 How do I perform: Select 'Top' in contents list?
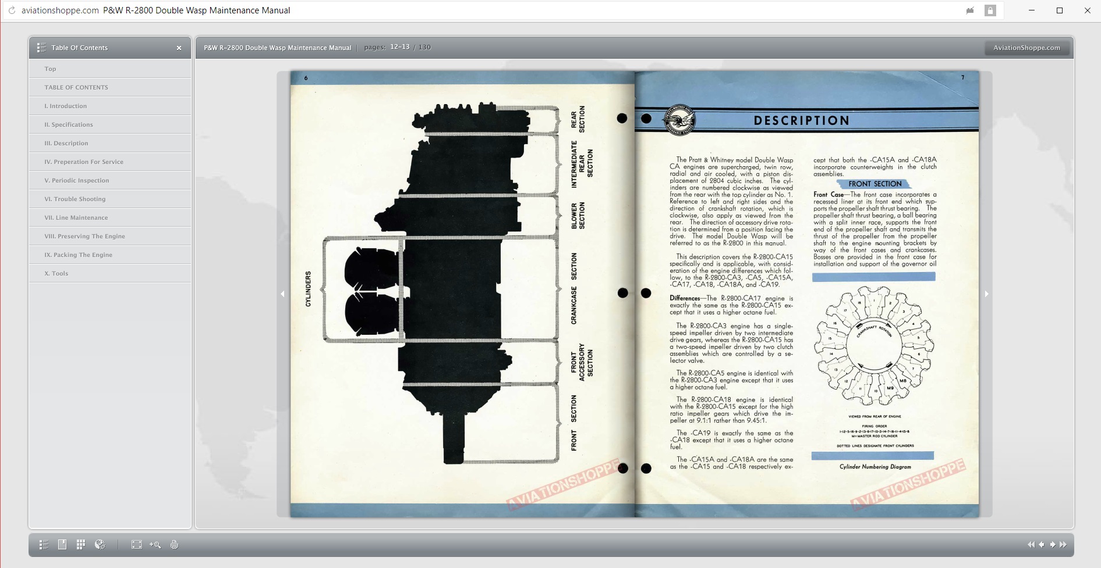(110, 69)
